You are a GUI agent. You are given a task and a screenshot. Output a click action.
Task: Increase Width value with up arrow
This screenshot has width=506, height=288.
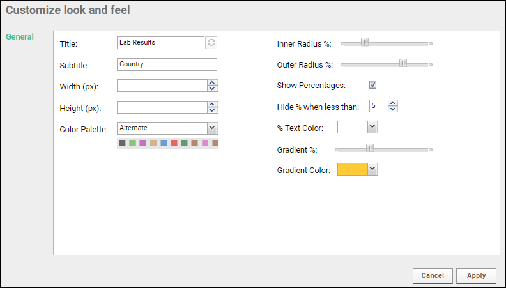212,82
